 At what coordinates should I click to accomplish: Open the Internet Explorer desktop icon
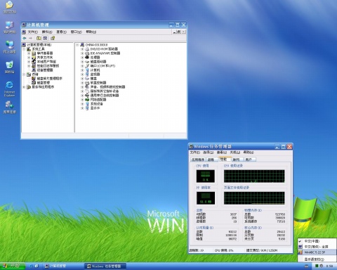[10, 89]
